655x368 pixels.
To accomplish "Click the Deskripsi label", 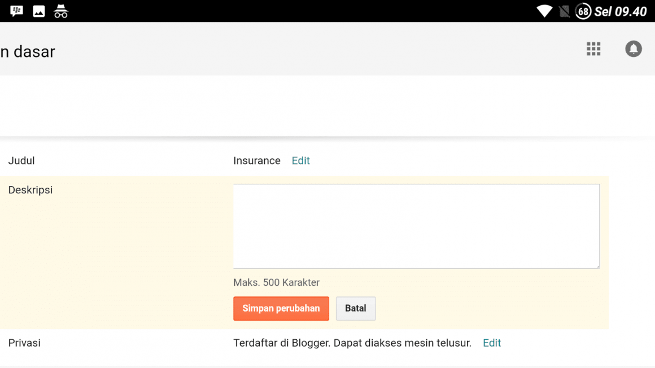I will [30, 190].
